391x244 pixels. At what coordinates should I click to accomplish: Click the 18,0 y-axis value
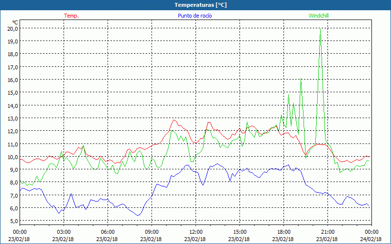13,54
